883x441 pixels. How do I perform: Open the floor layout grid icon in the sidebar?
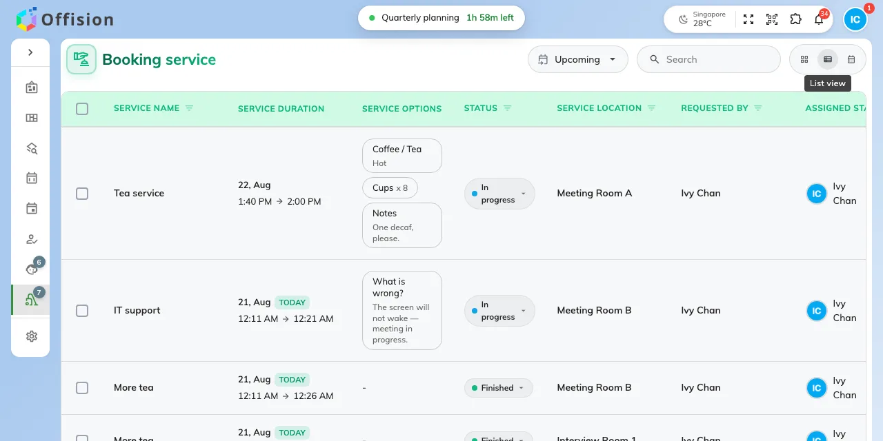32,118
